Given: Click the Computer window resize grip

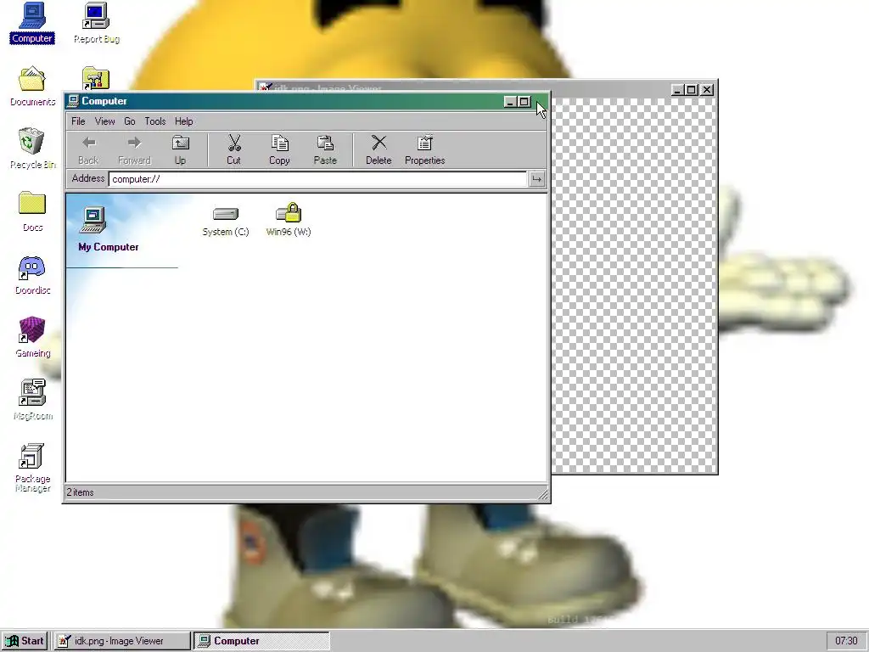Looking at the screenshot, I should click(x=542, y=494).
